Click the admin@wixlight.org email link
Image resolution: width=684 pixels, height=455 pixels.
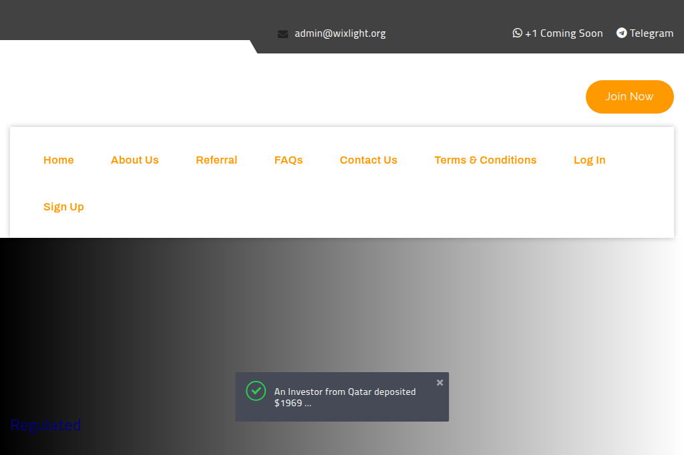340,33
